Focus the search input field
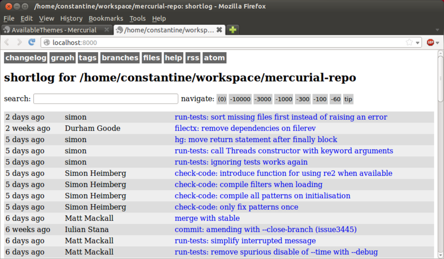The image size is (444, 259). click(x=105, y=99)
